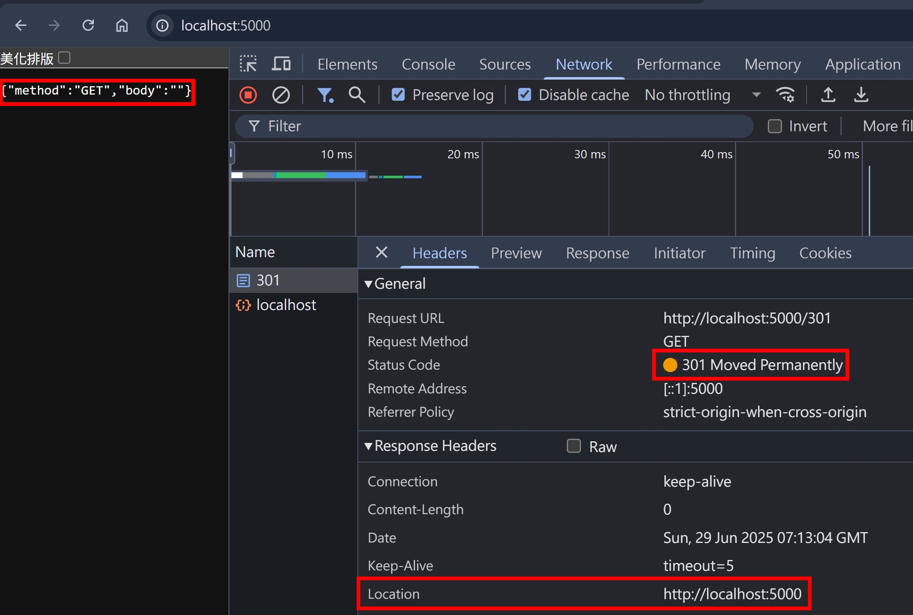Open the No throttling dropdown
The width and height of the screenshot is (913, 615).
click(703, 95)
